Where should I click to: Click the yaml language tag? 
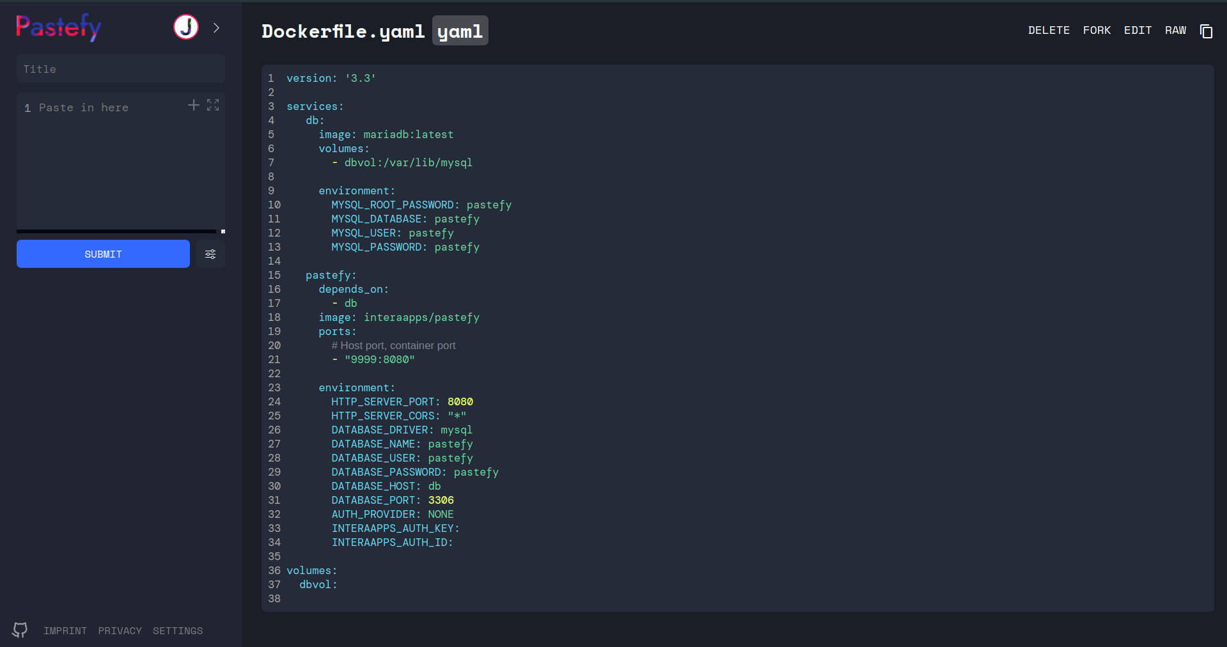[x=460, y=31]
